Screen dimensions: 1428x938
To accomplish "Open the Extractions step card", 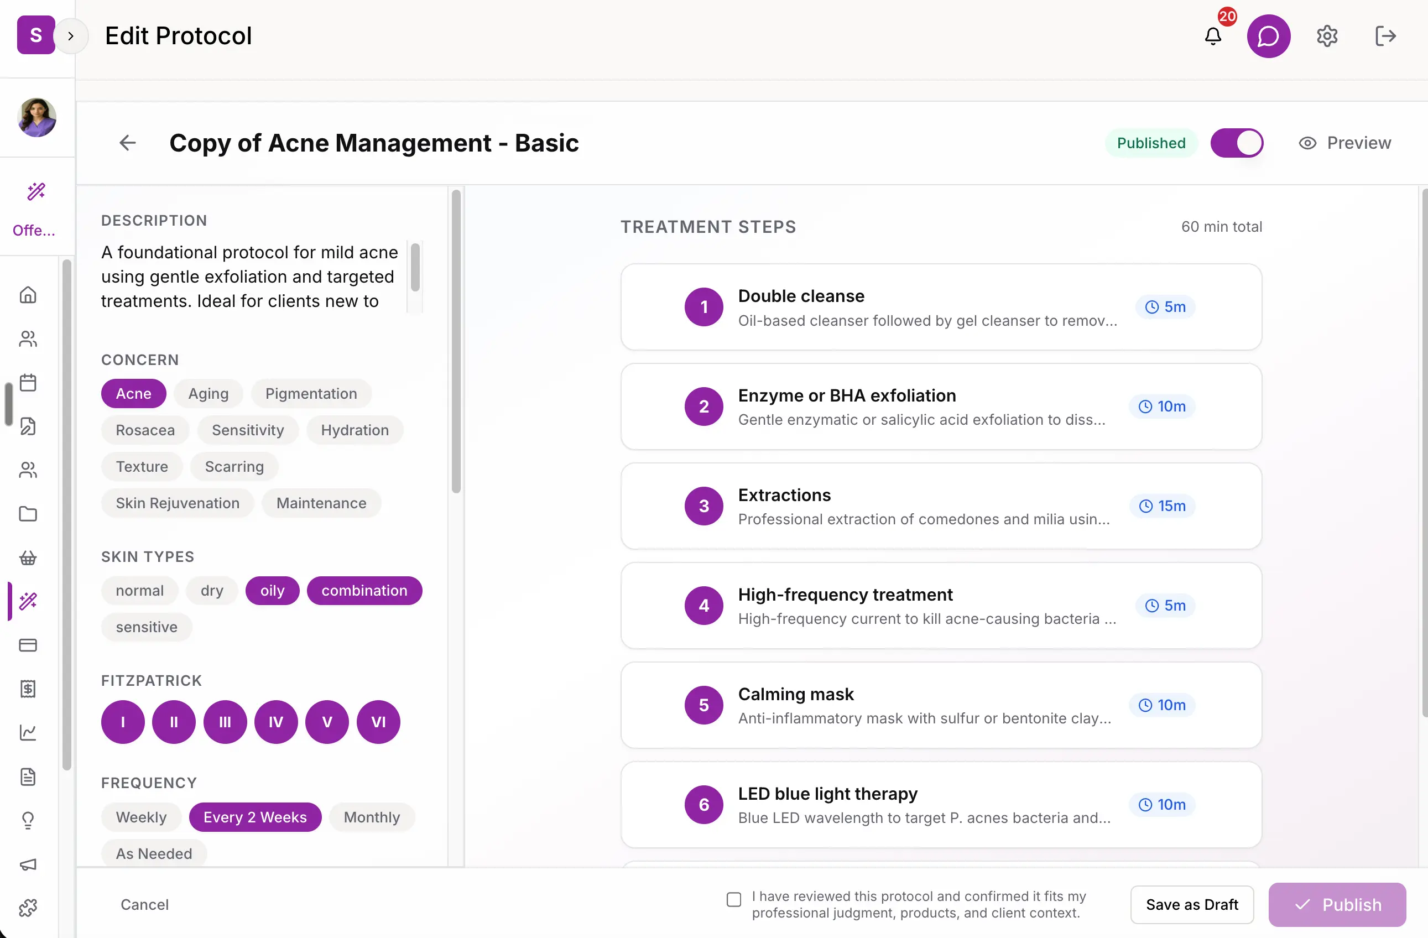I will (941, 506).
